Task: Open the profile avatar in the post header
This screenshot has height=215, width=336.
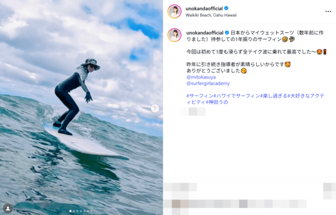Action: [174, 12]
